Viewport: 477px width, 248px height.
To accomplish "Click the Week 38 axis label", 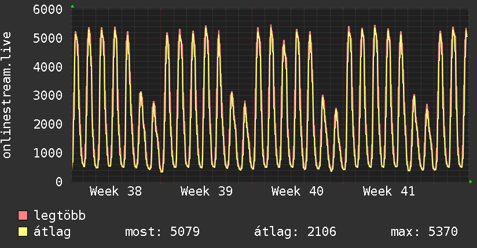I will click(x=116, y=191).
